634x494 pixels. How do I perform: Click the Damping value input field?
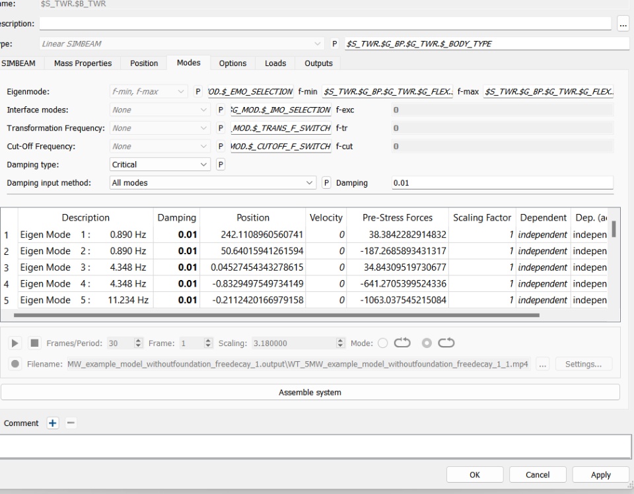[502, 183]
